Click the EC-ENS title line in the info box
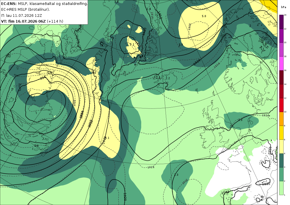This screenshot has height=205, width=290. point(44,3)
